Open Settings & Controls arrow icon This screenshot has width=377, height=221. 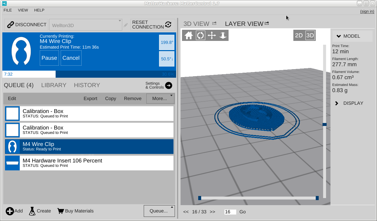(168, 85)
